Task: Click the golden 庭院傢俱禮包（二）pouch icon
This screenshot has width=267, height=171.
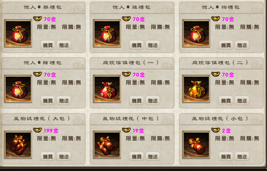Action: pyautogui.click(x=196, y=89)
